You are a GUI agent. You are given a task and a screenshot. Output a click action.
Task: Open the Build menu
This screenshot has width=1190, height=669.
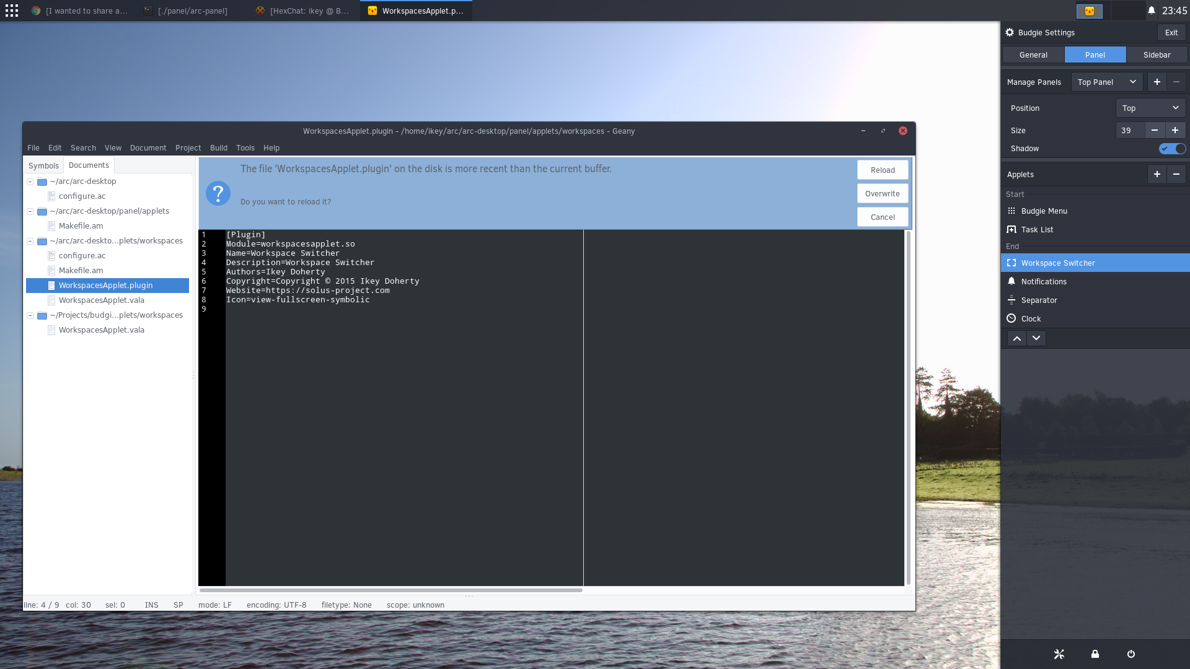point(219,148)
